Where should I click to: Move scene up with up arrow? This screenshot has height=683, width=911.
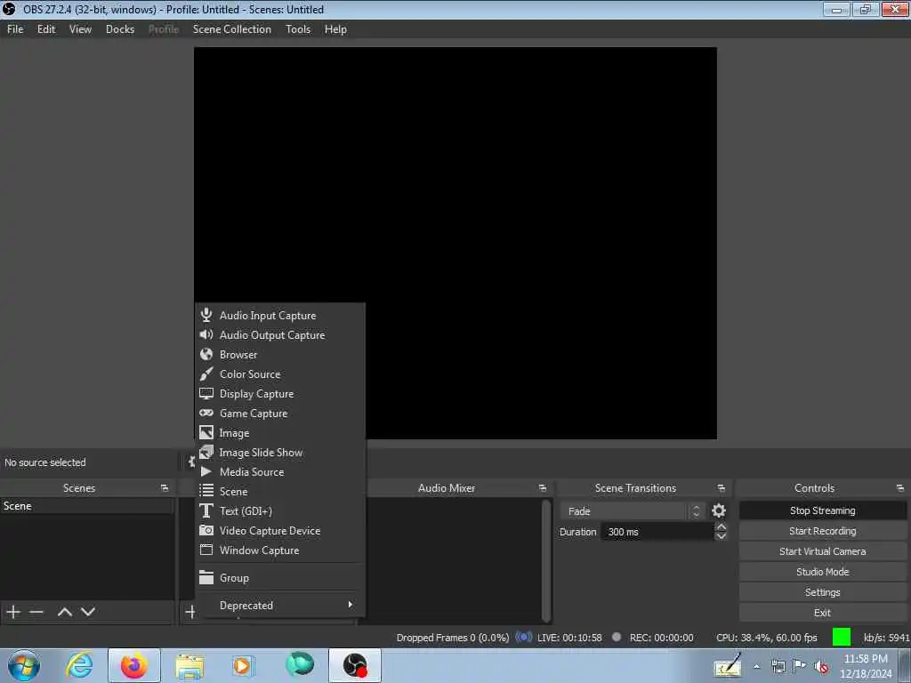65,612
